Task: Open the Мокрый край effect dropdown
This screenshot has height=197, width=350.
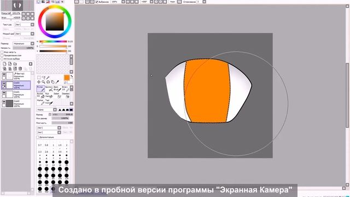Action: pyautogui.click(x=24, y=34)
